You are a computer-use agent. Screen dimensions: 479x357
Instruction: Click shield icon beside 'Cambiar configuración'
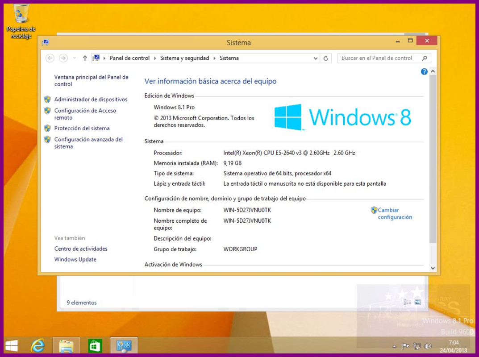click(374, 210)
